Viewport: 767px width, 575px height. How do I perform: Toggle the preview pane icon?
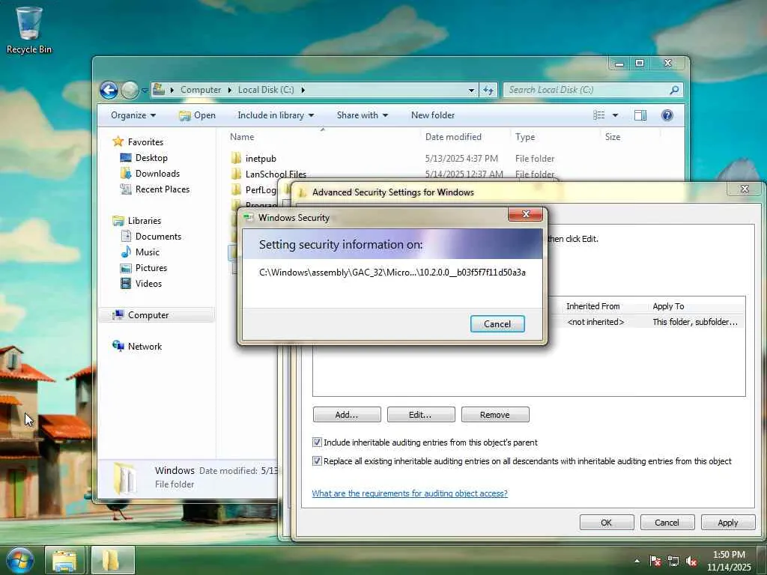(x=640, y=115)
